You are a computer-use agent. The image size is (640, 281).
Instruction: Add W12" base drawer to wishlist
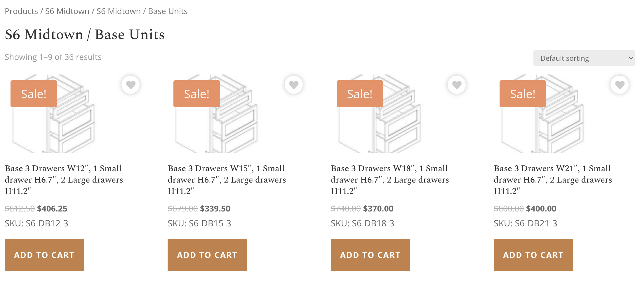[x=131, y=85]
